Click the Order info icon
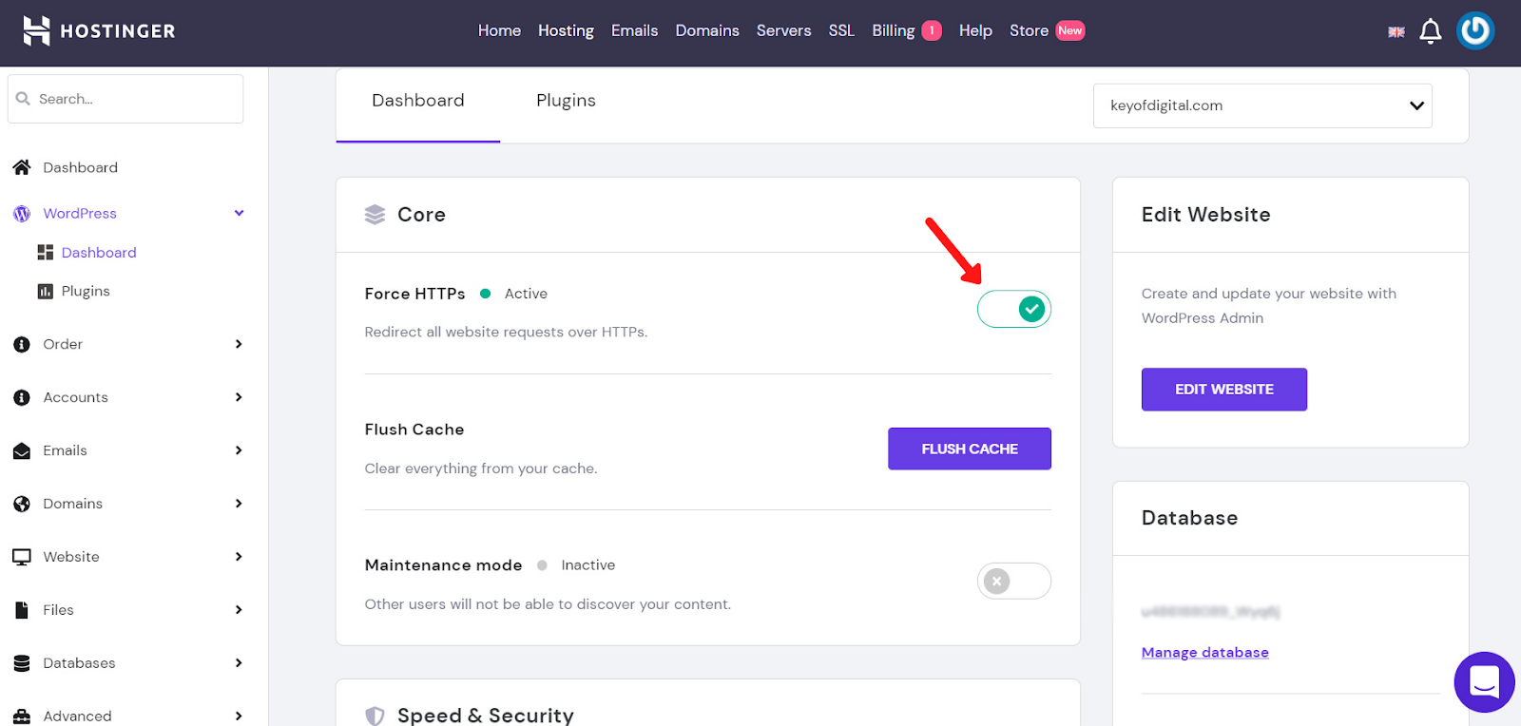Screen dimensions: 1521x726 pos(22,344)
